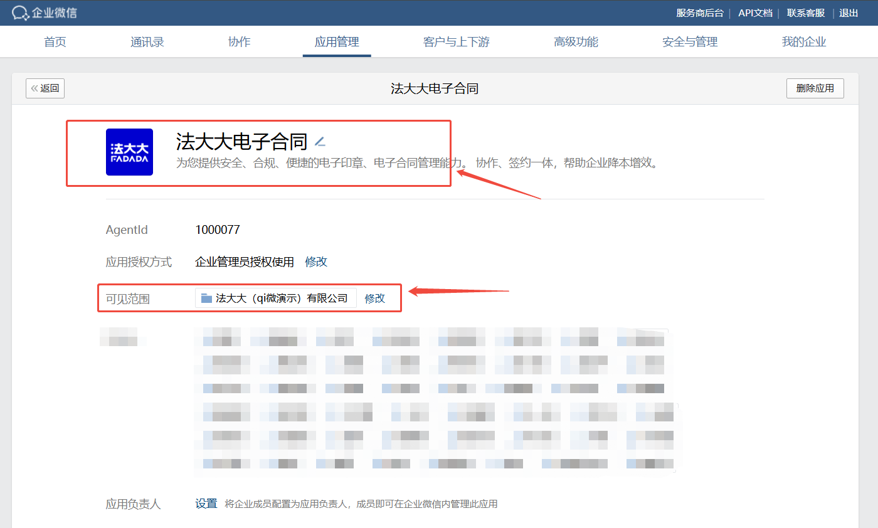The height and width of the screenshot is (528, 878).
Task: Open the 客户与上下游 tab
Action: click(x=457, y=42)
